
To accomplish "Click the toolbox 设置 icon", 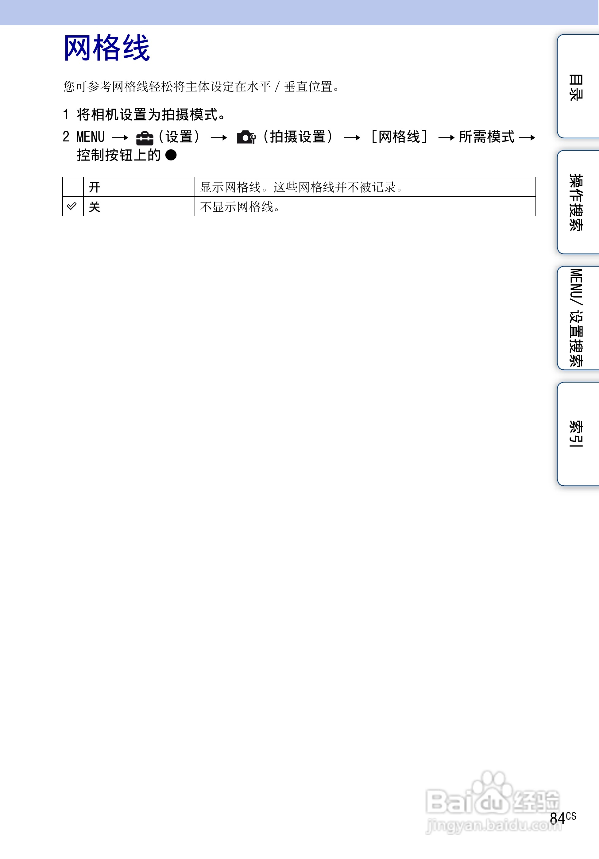I will pyautogui.click(x=145, y=138).
